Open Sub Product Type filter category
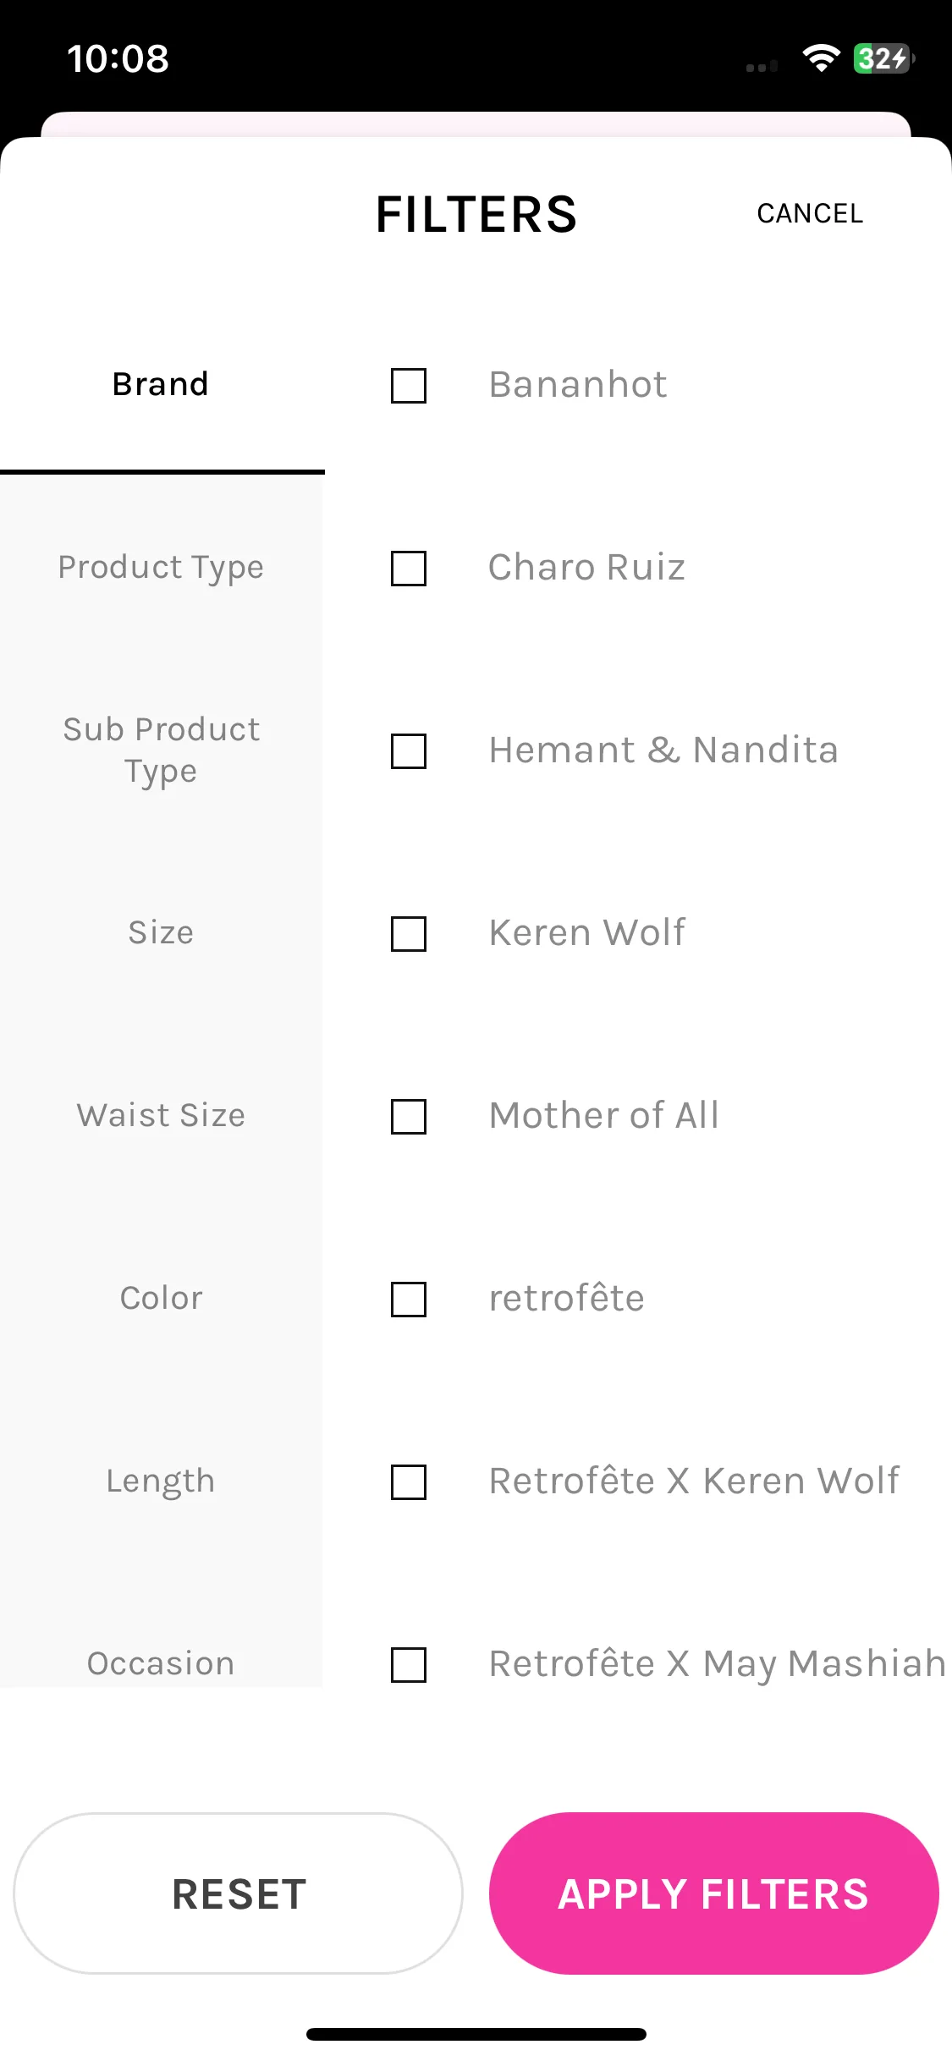952x2061 pixels. click(162, 750)
